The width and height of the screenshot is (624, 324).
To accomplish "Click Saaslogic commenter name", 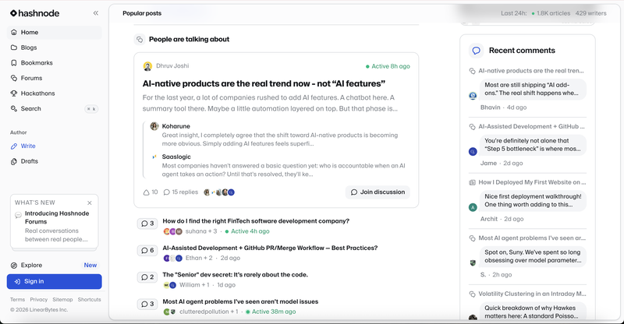I will [176, 157].
